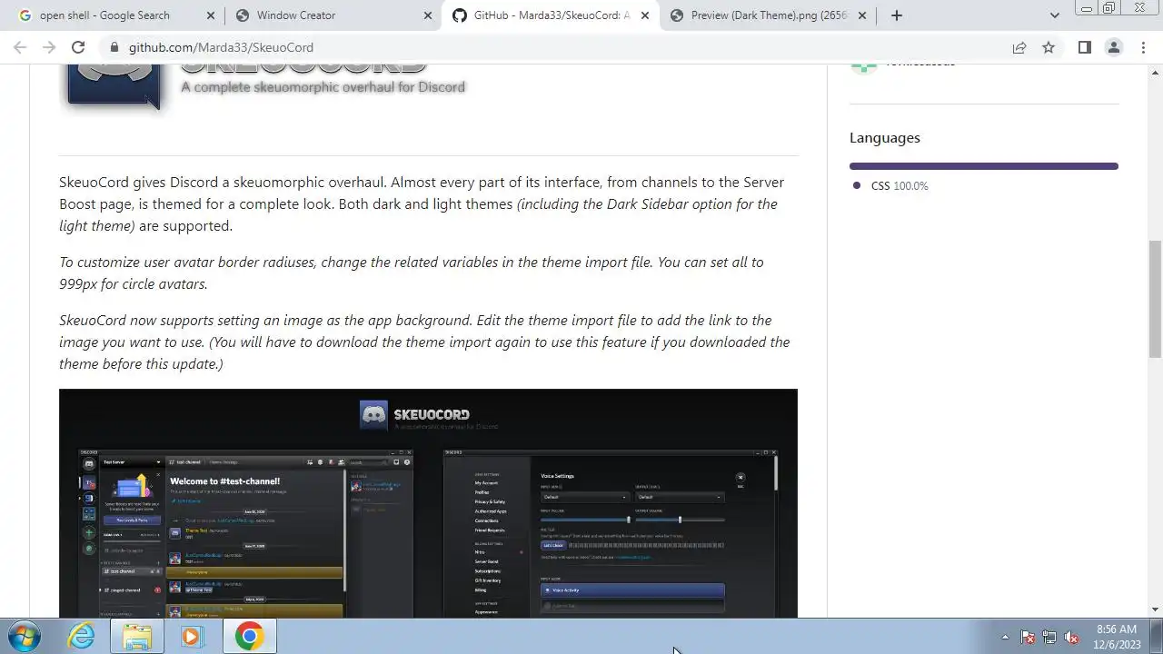Open the Windows Start menu
Image resolution: width=1163 pixels, height=654 pixels.
pyautogui.click(x=23, y=636)
